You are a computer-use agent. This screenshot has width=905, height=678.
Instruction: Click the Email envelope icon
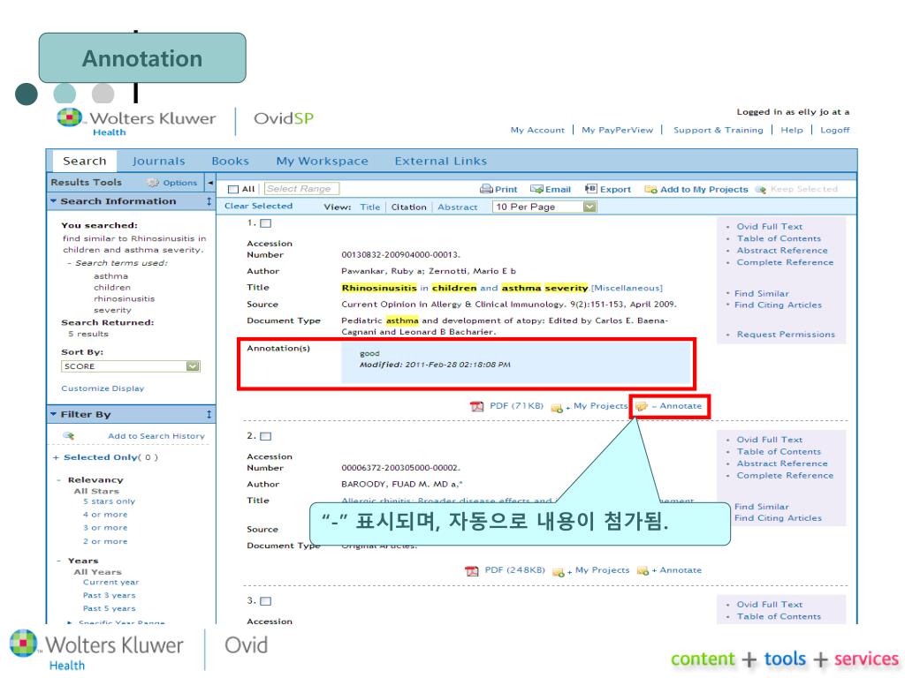point(536,189)
